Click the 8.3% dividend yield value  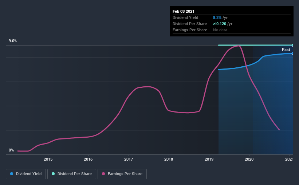coord(217,17)
